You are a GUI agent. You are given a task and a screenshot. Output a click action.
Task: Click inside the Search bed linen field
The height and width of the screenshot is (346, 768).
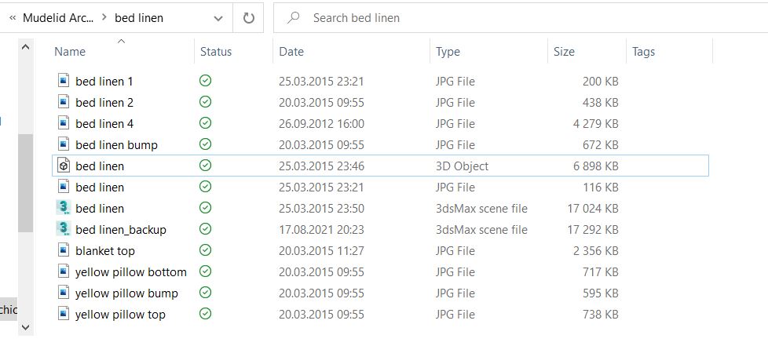click(x=520, y=18)
